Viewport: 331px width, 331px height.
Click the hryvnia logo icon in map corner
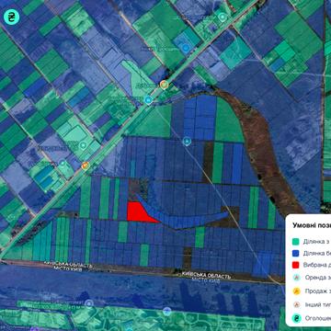coord(12,17)
